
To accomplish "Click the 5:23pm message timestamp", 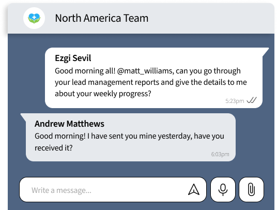I will (x=235, y=101).
